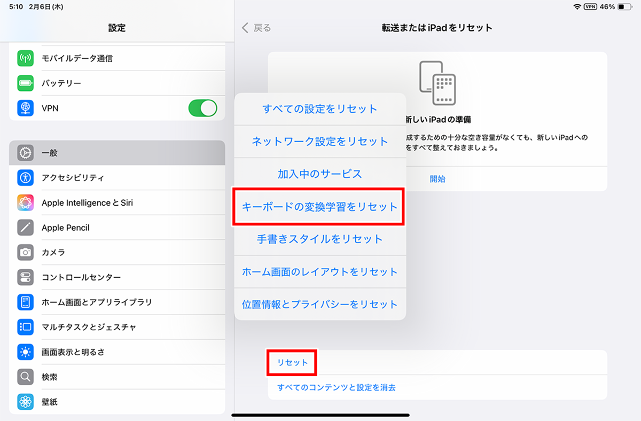
Task: Tap the Home Screen and App Library icon
Action: [26, 302]
